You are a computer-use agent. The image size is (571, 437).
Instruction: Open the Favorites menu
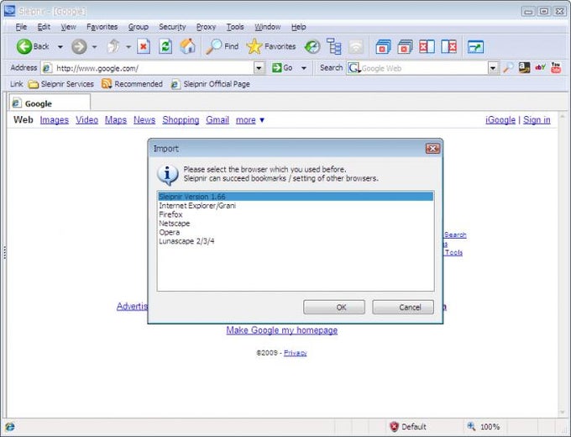pos(102,27)
